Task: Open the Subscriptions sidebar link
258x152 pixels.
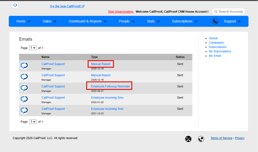Action: (x=218, y=47)
